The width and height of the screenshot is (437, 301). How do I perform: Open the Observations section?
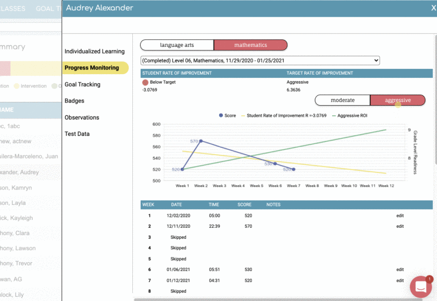click(82, 117)
